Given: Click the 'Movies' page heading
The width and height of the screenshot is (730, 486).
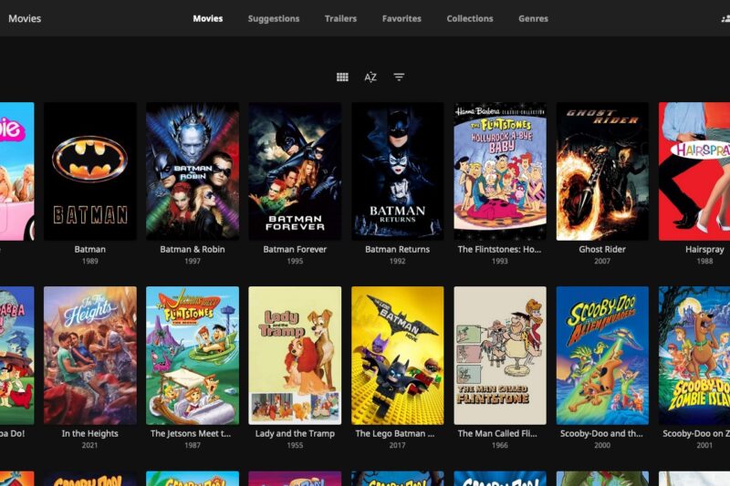Looking at the screenshot, I should (x=25, y=18).
